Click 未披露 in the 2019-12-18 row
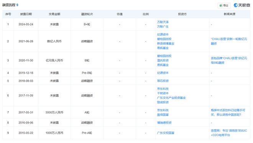This screenshot has height=143, width=253. [54, 73]
